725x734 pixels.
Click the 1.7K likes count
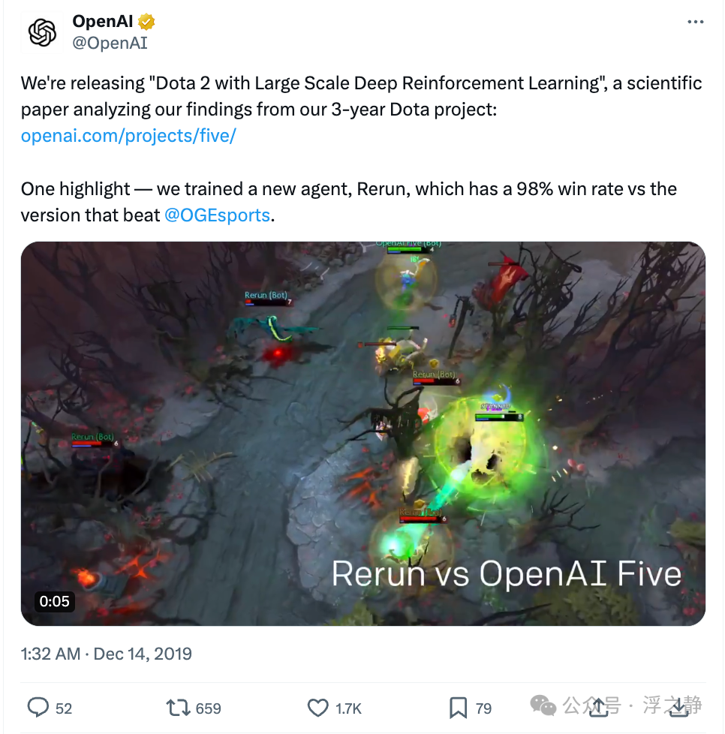349,708
